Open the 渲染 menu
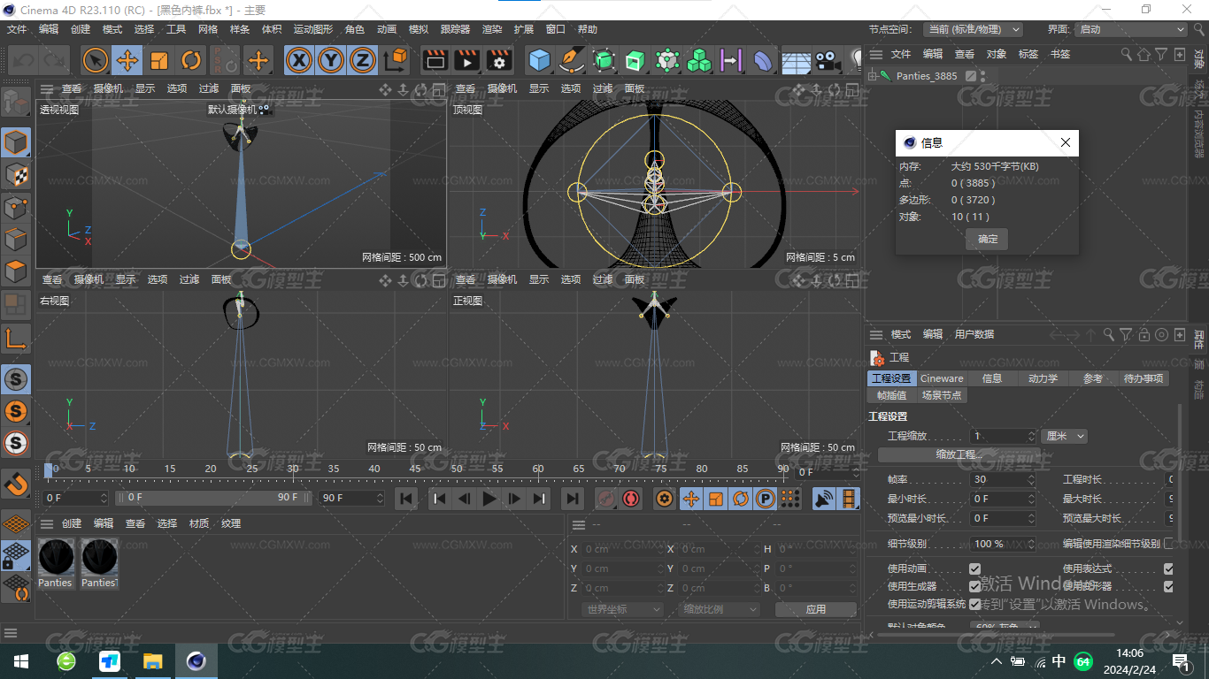1209x679 pixels. coord(492,29)
